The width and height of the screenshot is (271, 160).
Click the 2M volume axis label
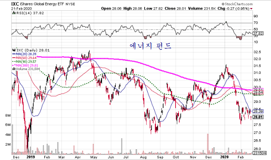click(x=8, y=144)
